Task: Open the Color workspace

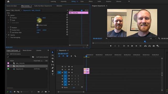Action: (82, 1)
